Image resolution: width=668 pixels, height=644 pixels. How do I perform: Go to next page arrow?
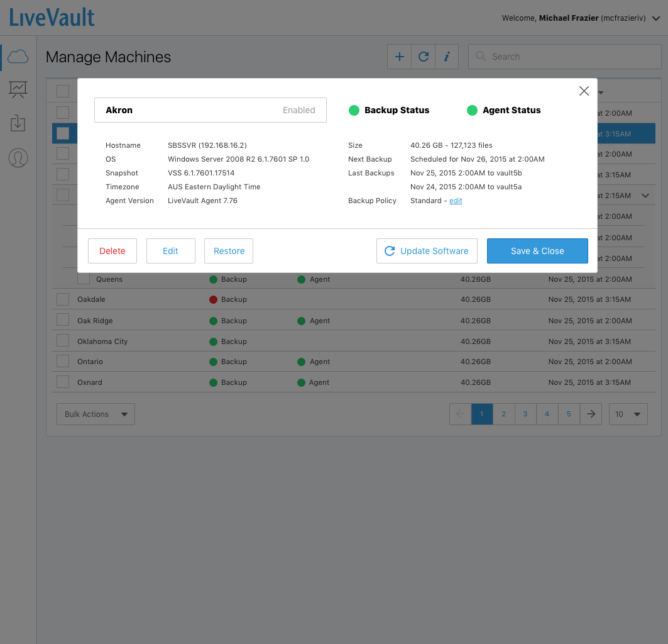coord(591,414)
